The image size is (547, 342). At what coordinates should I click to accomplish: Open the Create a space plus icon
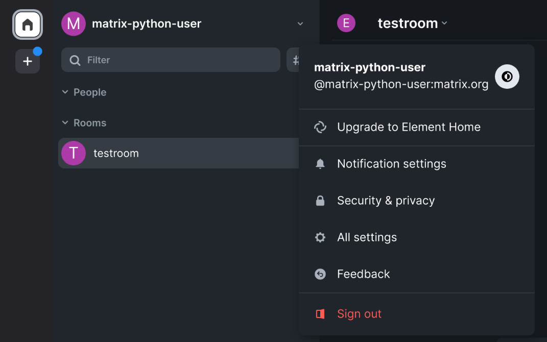tap(27, 61)
